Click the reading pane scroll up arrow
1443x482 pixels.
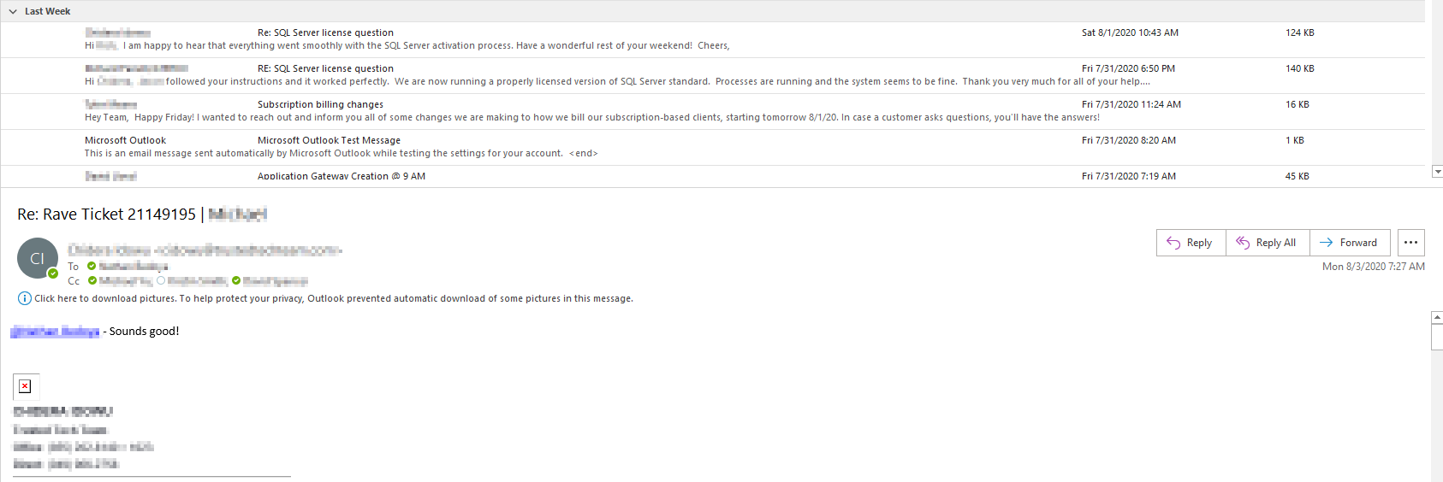(x=1437, y=318)
